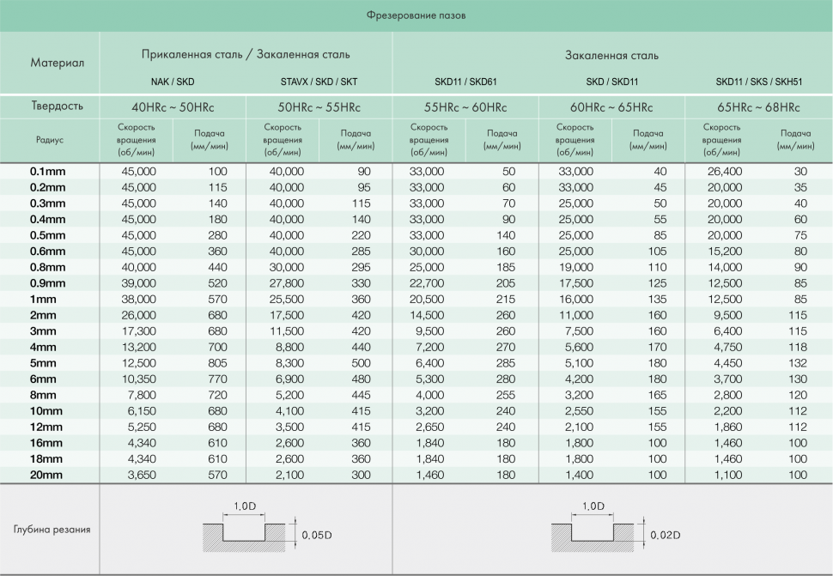
Task: Click the 'Радиус' column header
Action: click(x=50, y=139)
